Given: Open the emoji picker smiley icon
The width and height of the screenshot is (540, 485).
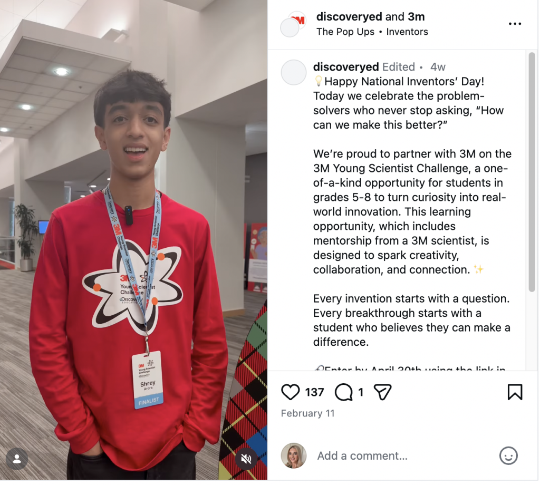Looking at the screenshot, I should [x=508, y=455].
